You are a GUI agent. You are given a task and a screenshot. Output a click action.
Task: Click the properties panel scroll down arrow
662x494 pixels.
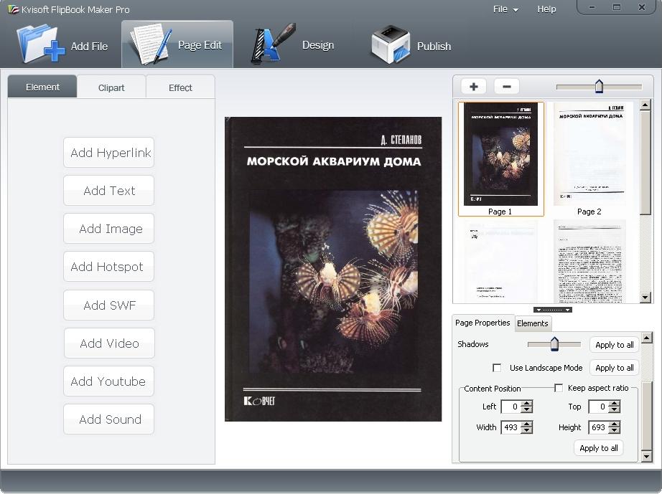[646, 457]
